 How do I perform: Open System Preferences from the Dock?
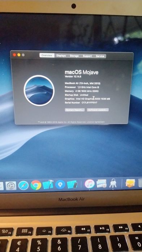tap(11, 186)
